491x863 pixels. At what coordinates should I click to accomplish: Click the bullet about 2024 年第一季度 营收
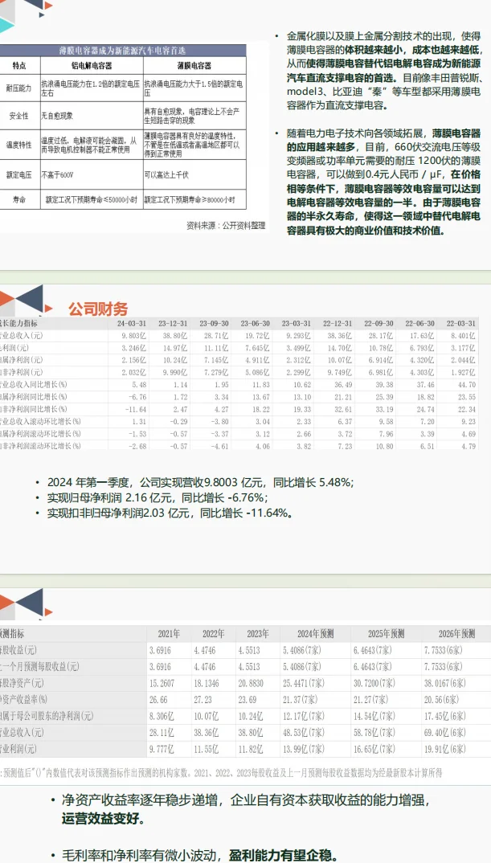tap(200, 483)
